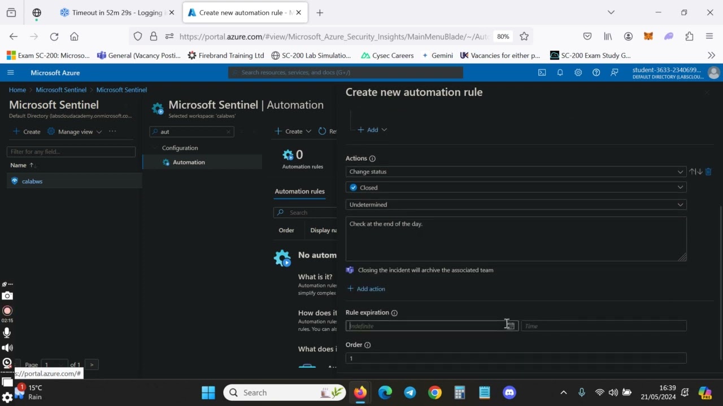This screenshot has width=723, height=406.
Task: Show more bookmarks chevron
Action: (x=711, y=55)
